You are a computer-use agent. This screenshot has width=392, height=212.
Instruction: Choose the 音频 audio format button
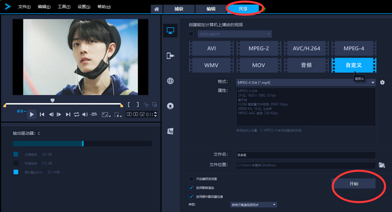coord(306,65)
